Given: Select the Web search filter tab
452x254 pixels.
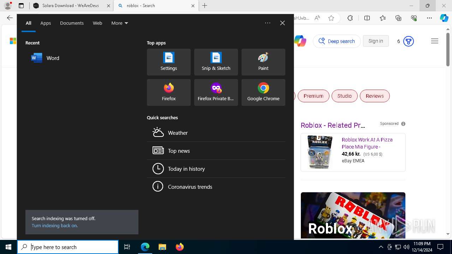Looking at the screenshot, I should [x=97, y=23].
